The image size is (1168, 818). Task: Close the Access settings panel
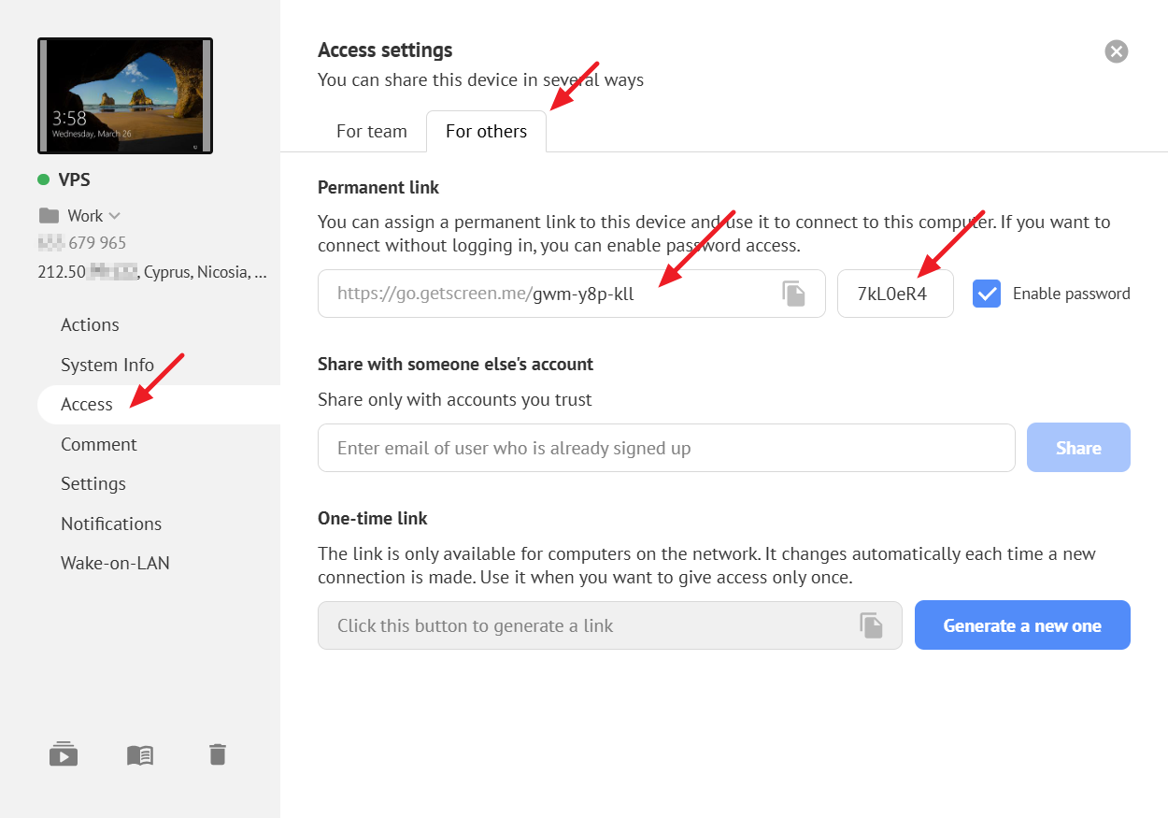click(1116, 51)
